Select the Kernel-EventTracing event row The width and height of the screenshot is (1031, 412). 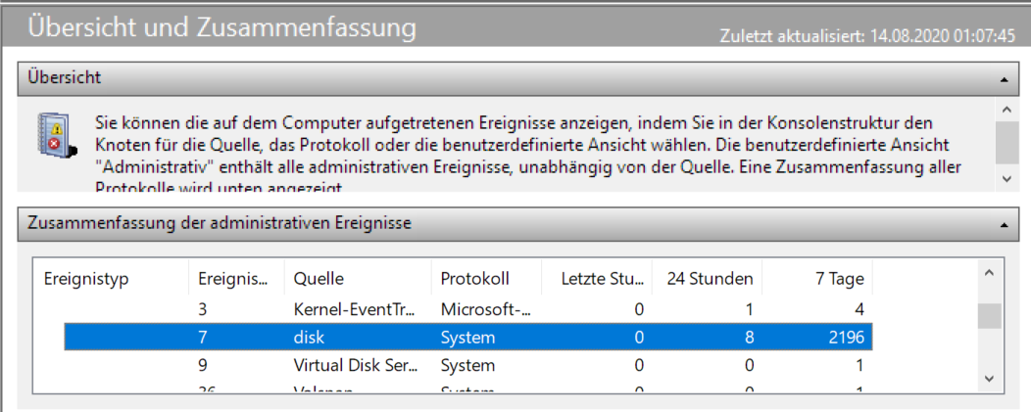[x=356, y=309]
